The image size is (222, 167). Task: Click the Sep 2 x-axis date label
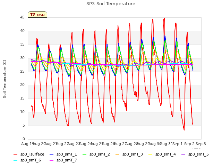click(189, 144)
